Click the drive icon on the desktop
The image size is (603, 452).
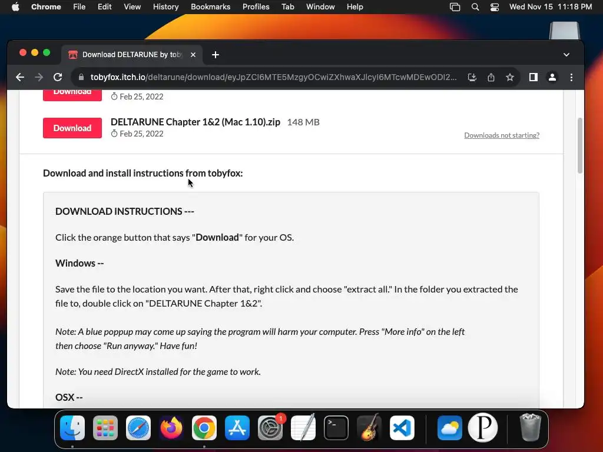point(564,31)
